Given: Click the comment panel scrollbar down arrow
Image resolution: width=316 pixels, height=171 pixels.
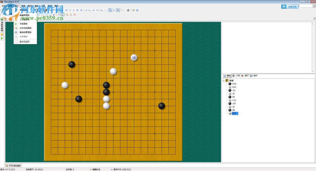Looking at the screenshot, I should (313, 71).
